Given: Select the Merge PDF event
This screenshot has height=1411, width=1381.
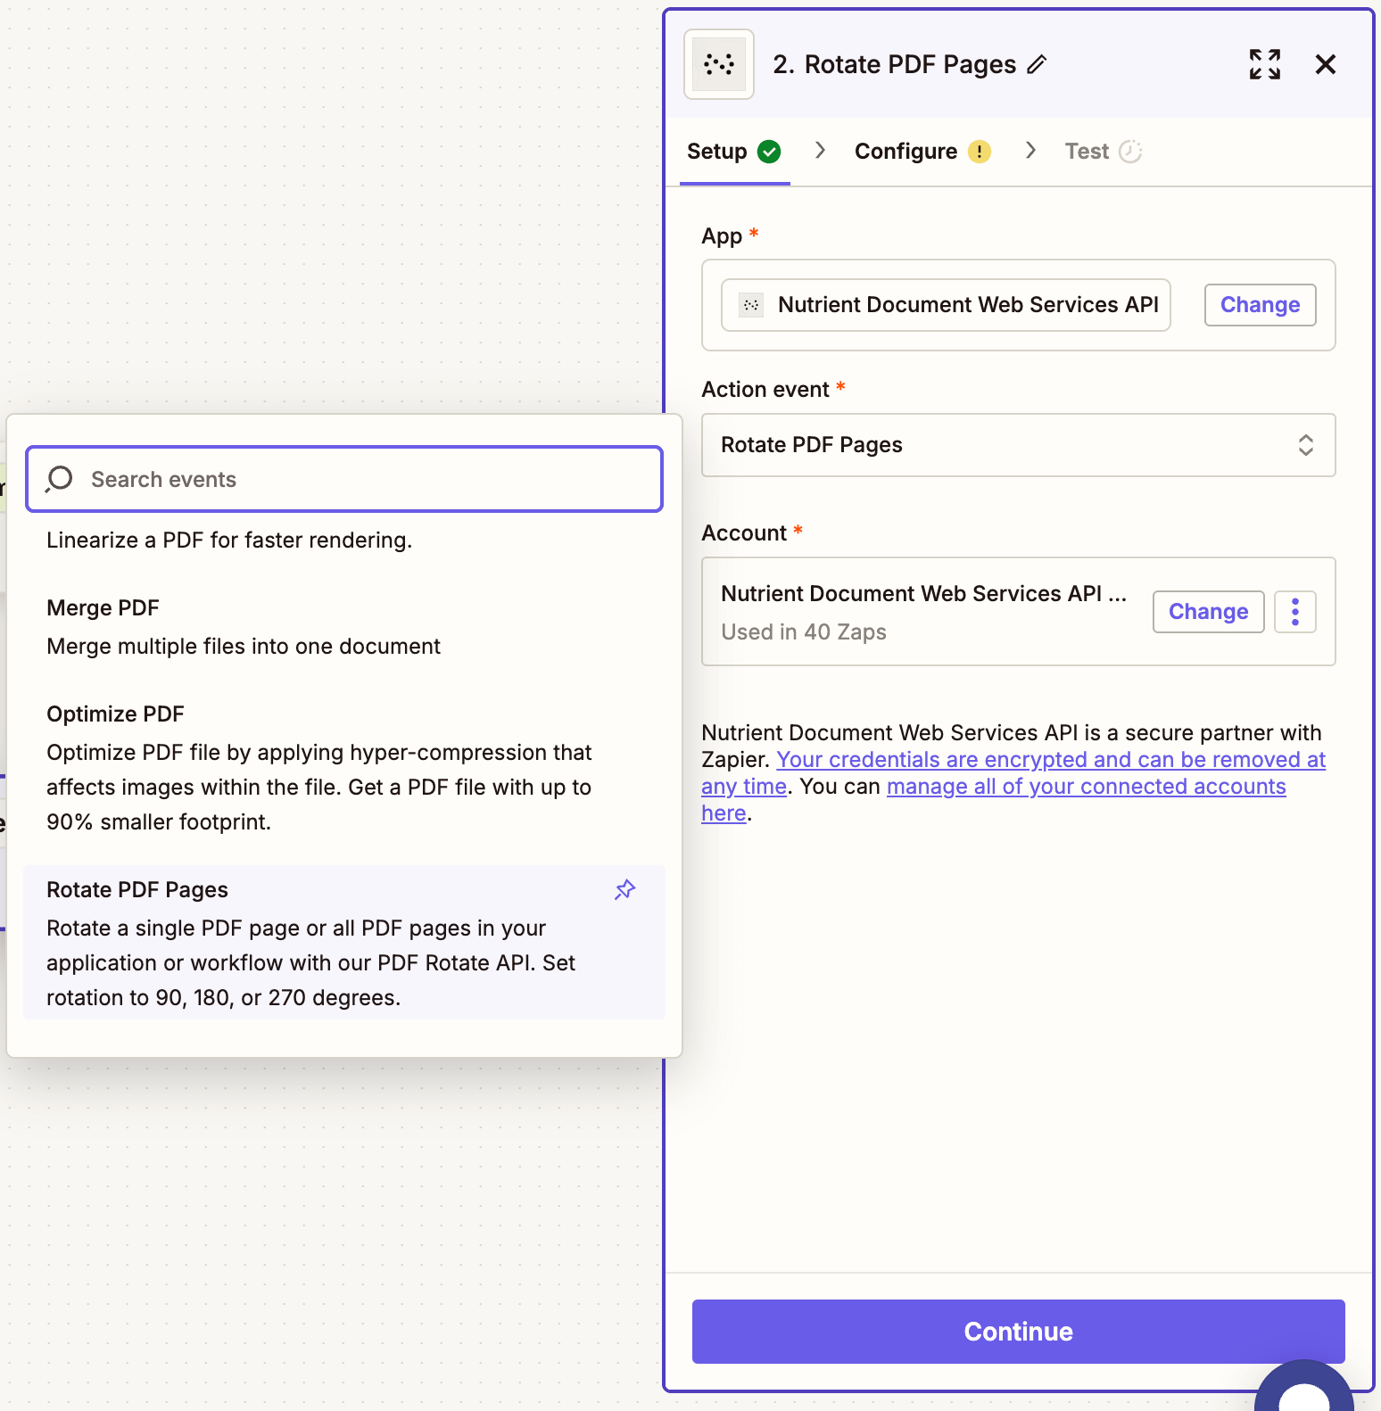Looking at the screenshot, I should tap(103, 607).
